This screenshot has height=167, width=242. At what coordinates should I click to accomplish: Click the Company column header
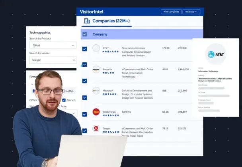click(100, 34)
